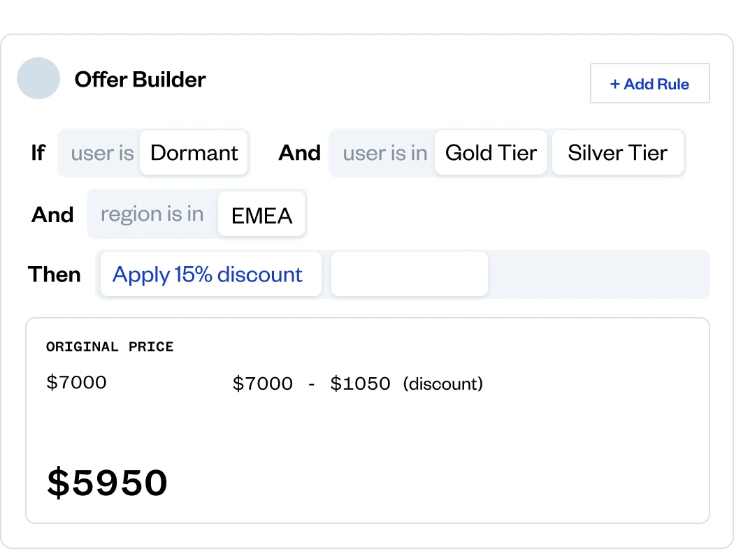
Task: Click the + Add Rule button
Action: 649,83
